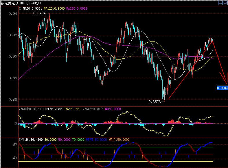Select the AUDUSD 240分 chart title
228x168 pixels.
tap(21, 3)
